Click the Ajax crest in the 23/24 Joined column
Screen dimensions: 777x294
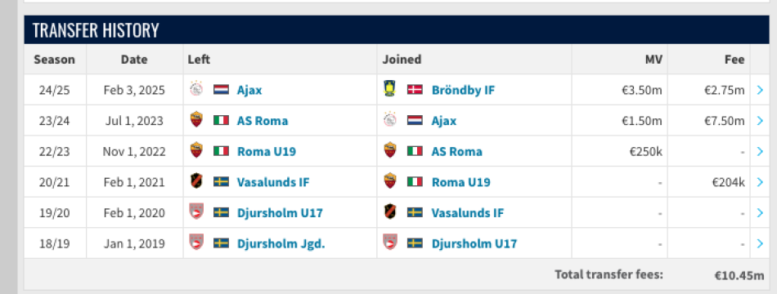pyautogui.click(x=390, y=120)
